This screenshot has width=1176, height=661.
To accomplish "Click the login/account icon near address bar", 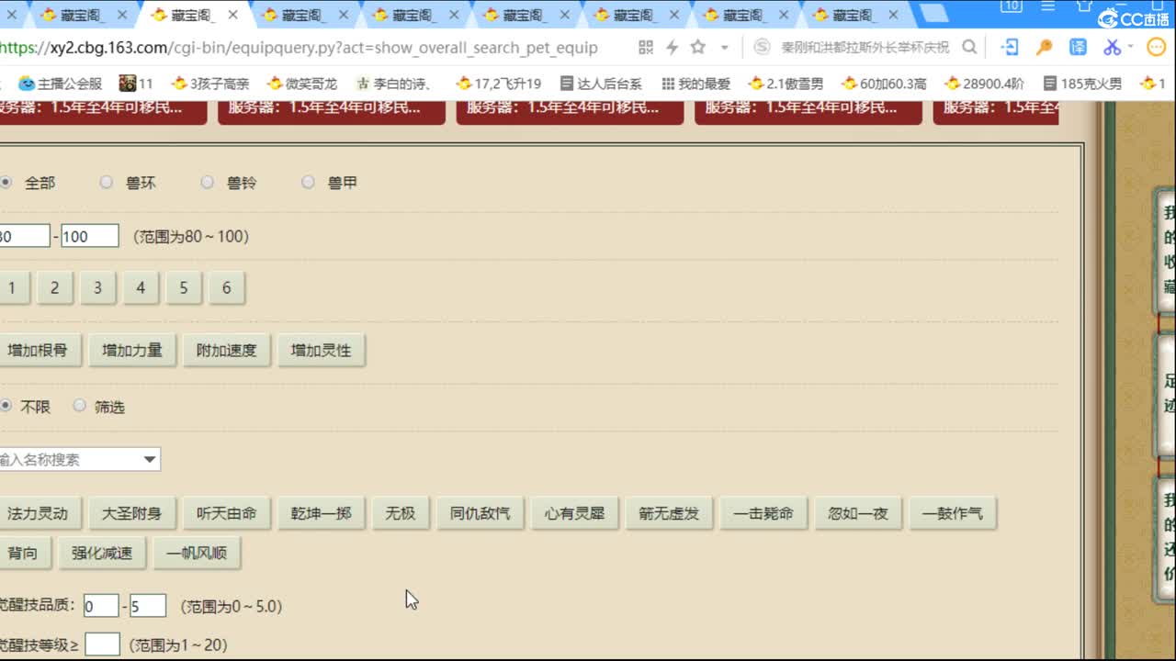I will click(x=1012, y=47).
